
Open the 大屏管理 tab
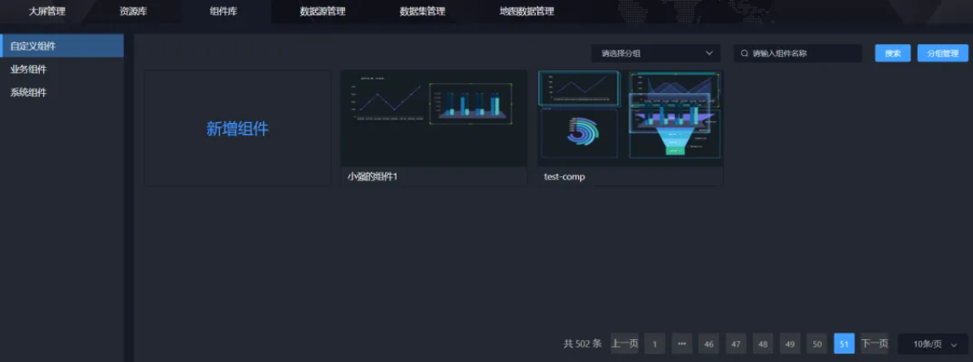pos(47,11)
